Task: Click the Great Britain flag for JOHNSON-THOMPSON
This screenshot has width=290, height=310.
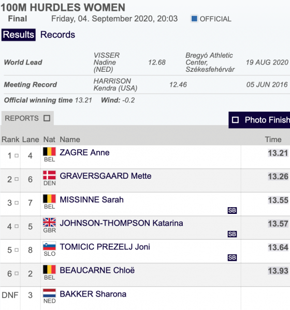Action: 49,222
